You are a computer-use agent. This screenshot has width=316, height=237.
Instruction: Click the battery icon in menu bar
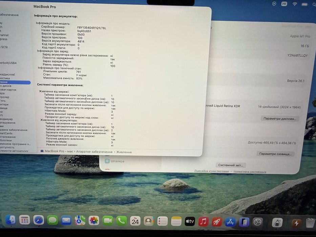(304, 4)
